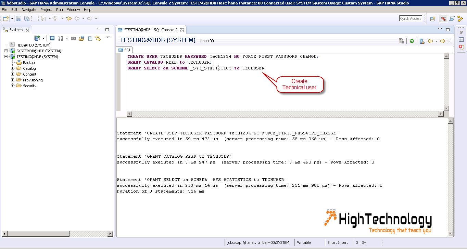Screen dimensions: 467x249
Task: Open the System Monitor icon
Action: [52, 38]
